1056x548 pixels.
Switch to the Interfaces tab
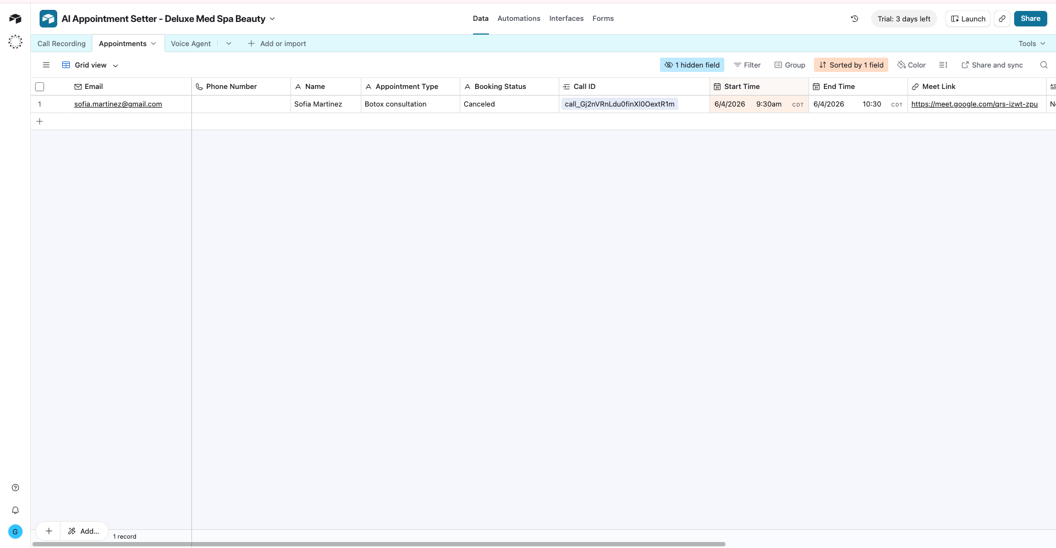[566, 19]
